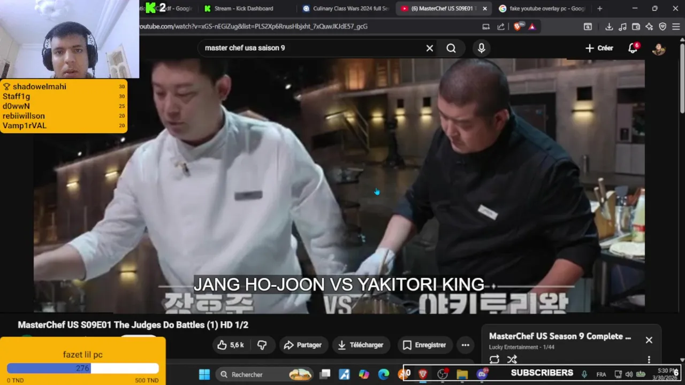Click the install app icon in address bar
685x385 pixels.
(x=486, y=27)
